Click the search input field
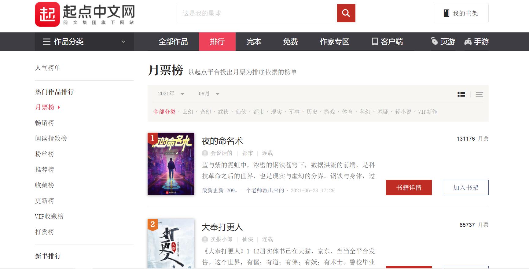529x269 pixels. [x=257, y=13]
